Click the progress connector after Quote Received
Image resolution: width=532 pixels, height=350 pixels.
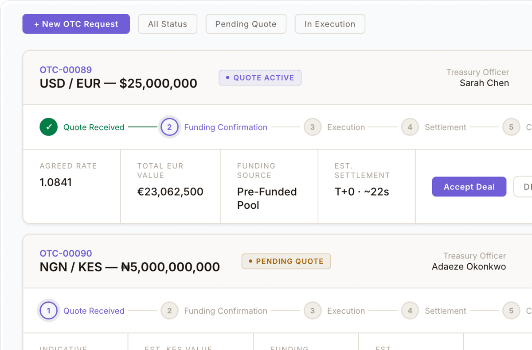[x=142, y=127]
